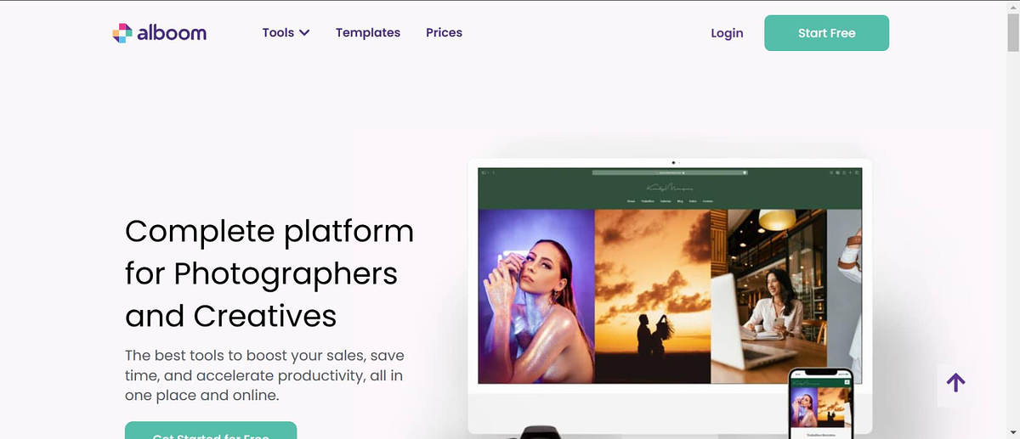Click the Login link
Viewport: 1020px width, 439px height.
click(x=727, y=33)
